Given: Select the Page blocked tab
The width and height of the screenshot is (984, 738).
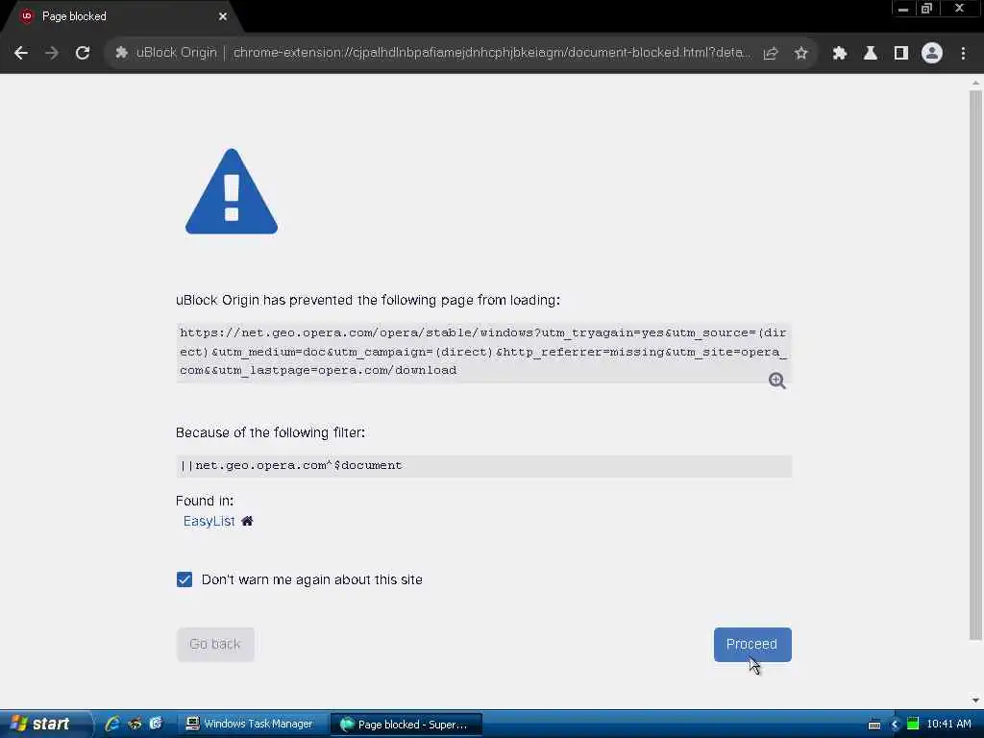Looking at the screenshot, I should pos(123,16).
